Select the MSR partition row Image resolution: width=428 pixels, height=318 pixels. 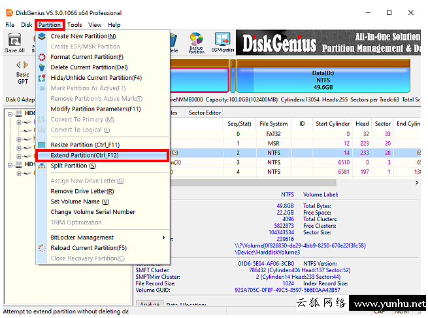point(295,143)
